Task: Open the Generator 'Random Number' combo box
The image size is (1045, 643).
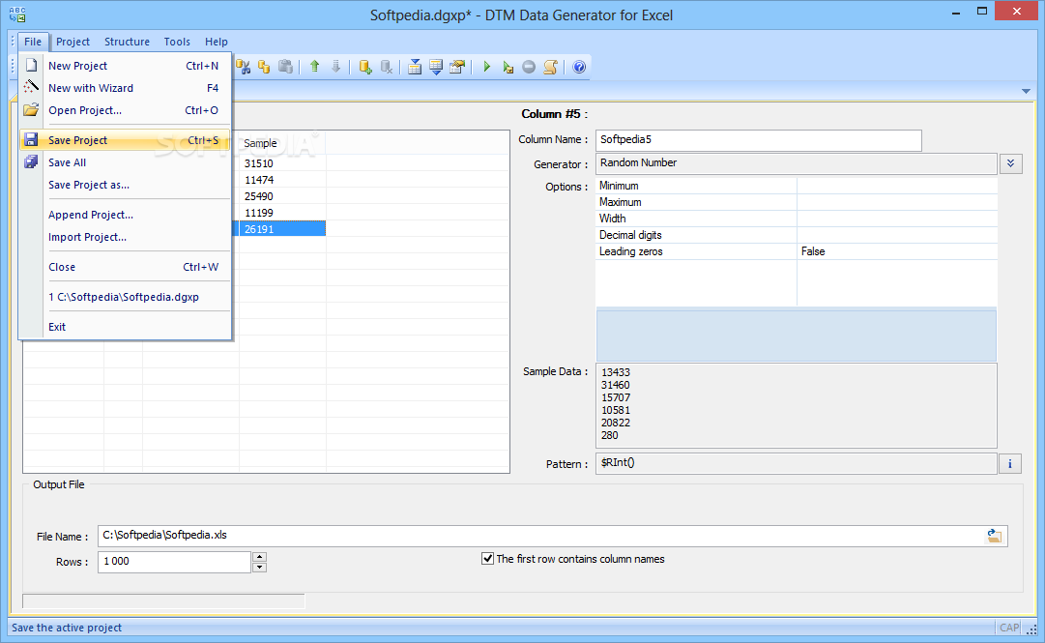Action: click(797, 164)
